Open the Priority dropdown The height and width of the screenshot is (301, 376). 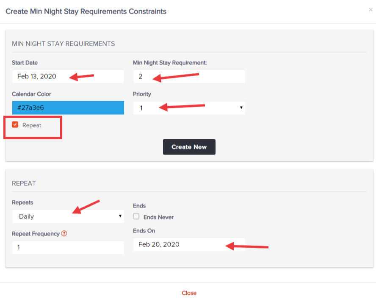click(x=189, y=108)
